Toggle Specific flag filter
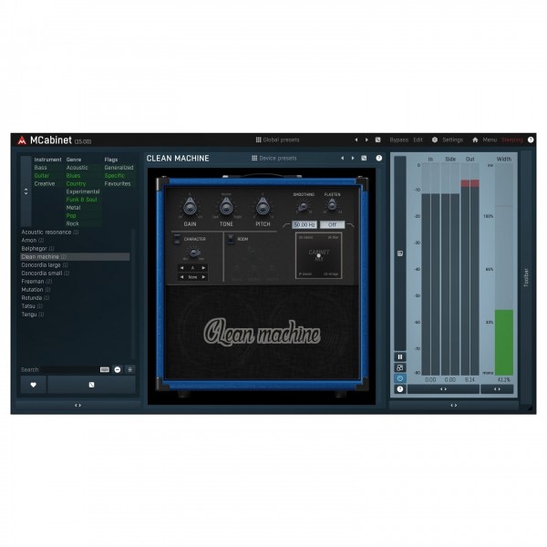547x547 pixels. 115,176
